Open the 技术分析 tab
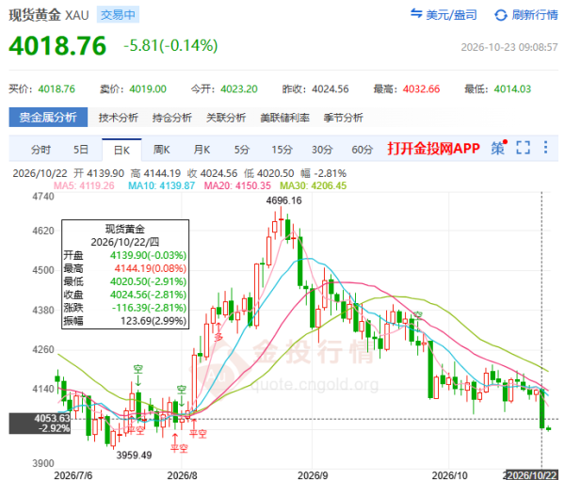This screenshot has width=565, height=480. (x=119, y=118)
